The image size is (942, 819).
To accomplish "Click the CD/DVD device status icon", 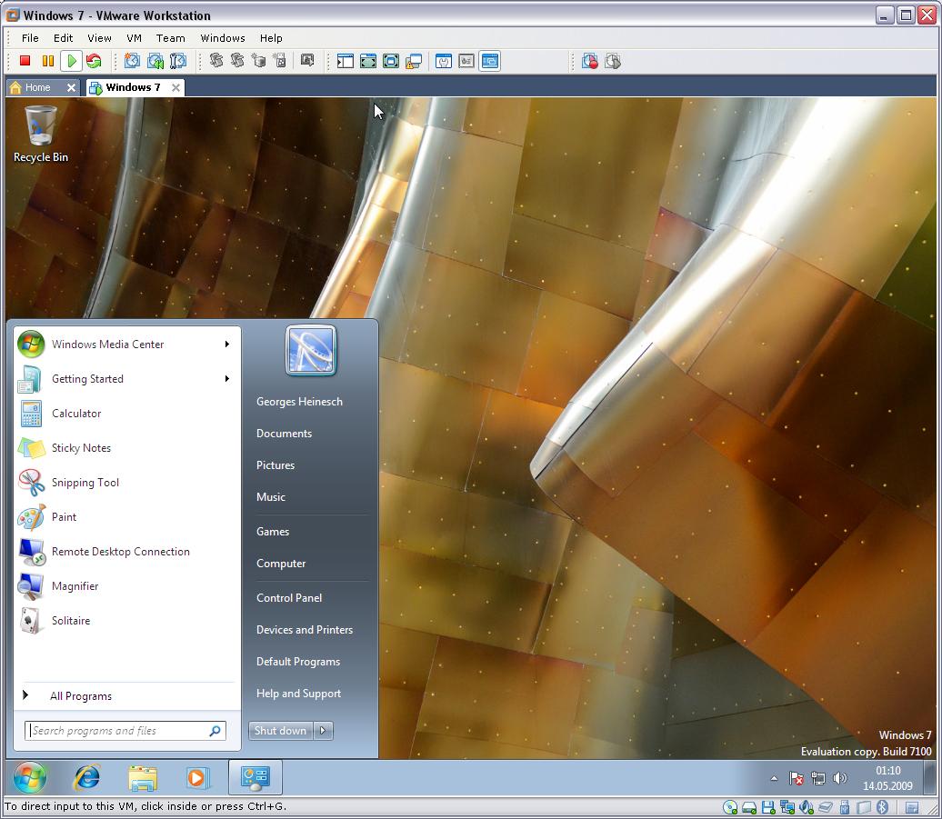I will click(730, 807).
